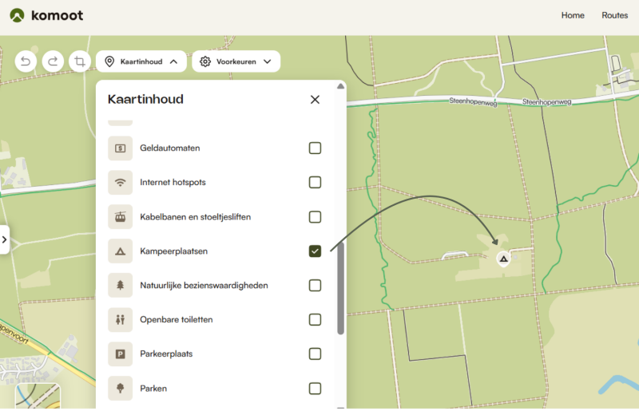Uncheck the Kampeerplaatsen checkbox
639x411 pixels.
pyautogui.click(x=315, y=251)
